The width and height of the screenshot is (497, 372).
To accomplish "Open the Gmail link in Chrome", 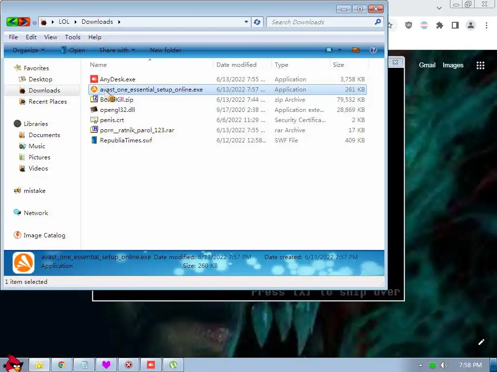I will coord(427,65).
